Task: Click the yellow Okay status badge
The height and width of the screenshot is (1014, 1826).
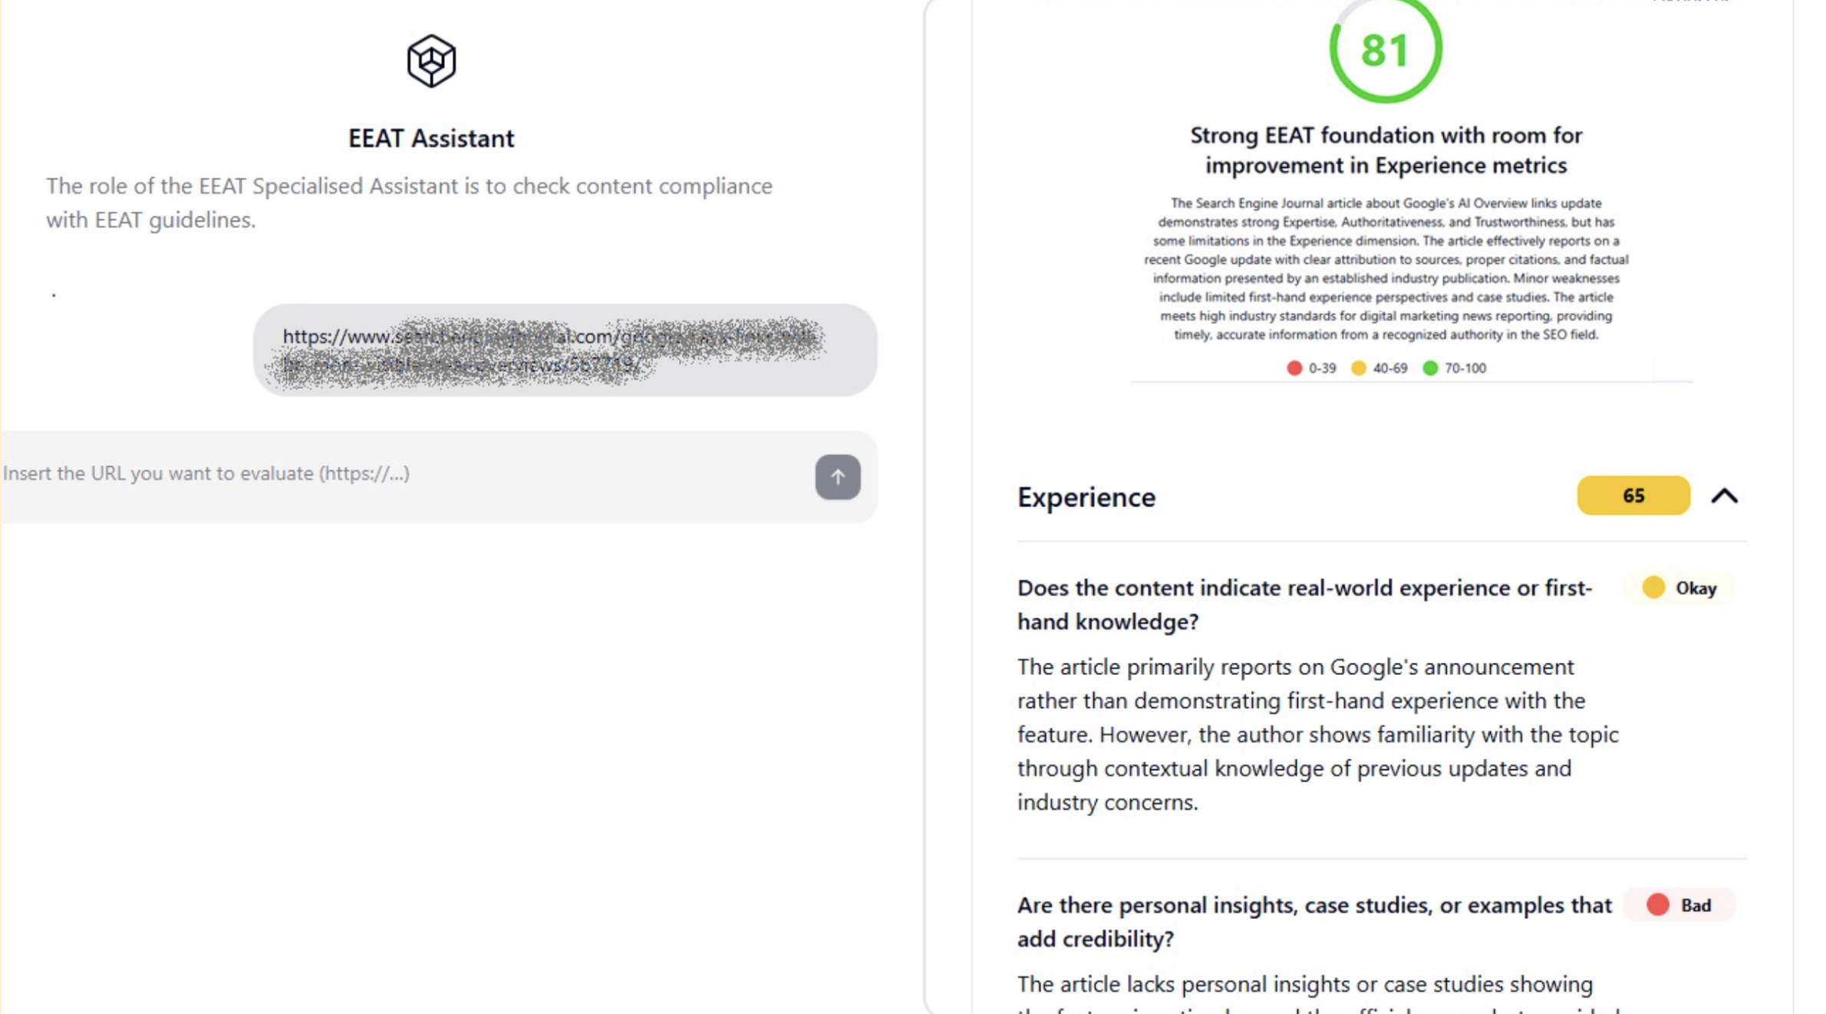Action: [1679, 588]
